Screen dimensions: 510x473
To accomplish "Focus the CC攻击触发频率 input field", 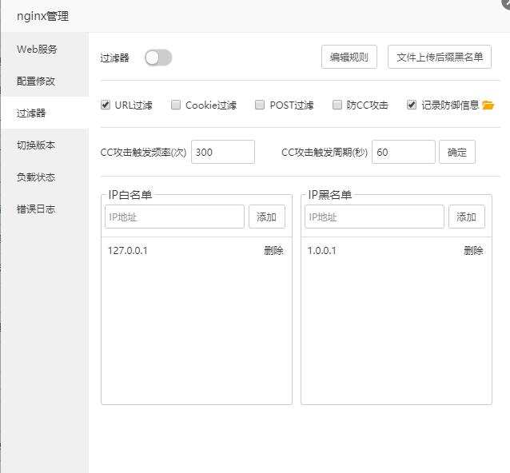I will (223, 152).
